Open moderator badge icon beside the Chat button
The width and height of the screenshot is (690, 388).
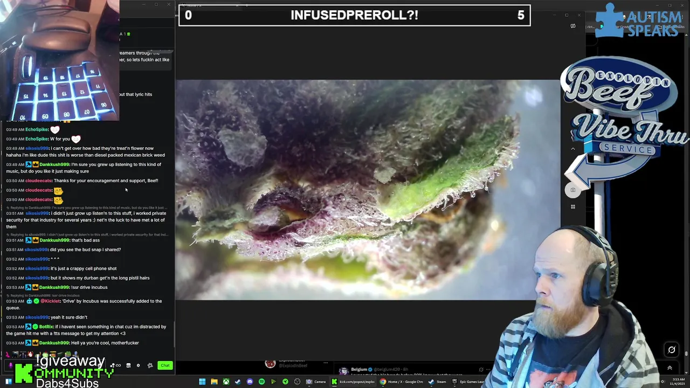coord(150,365)
